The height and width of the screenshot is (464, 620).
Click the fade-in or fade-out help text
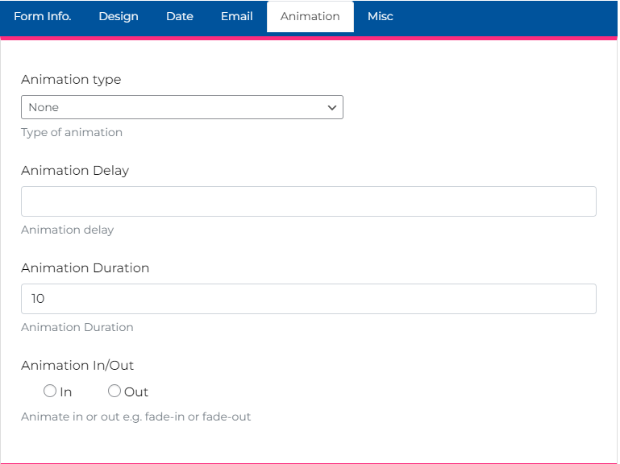click(x=135, y=417)
